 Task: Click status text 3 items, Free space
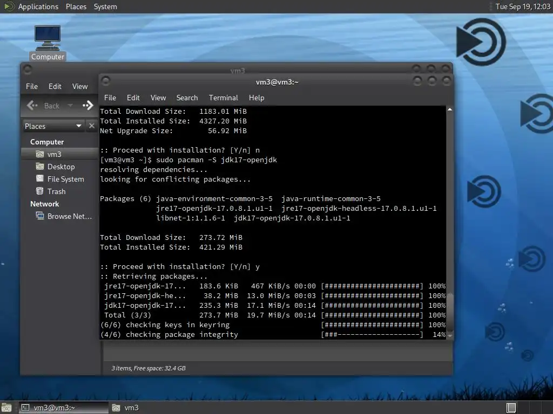coord(149,368)
